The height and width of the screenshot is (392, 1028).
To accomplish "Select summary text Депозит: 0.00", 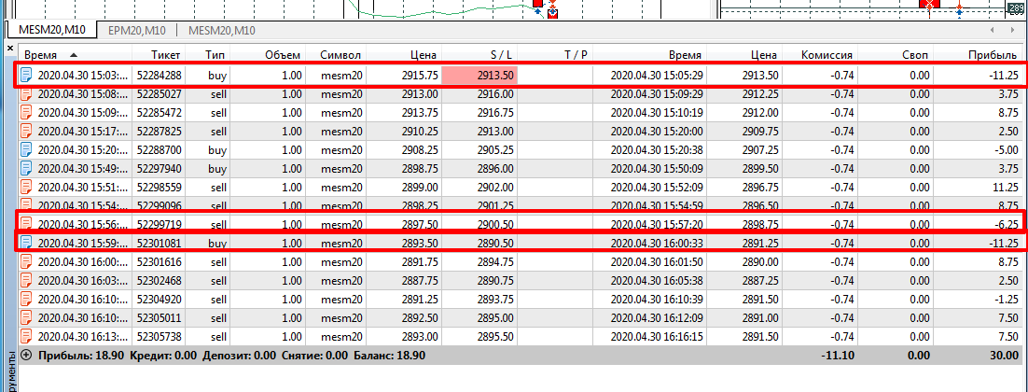I will [240, 356].
